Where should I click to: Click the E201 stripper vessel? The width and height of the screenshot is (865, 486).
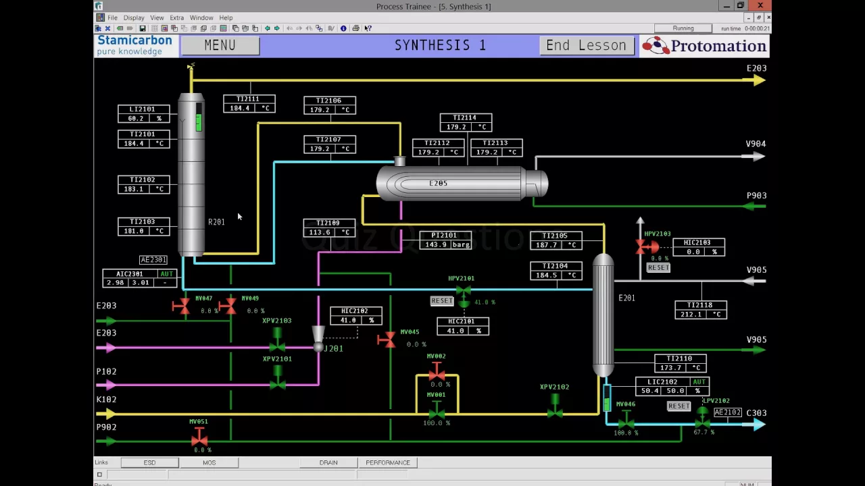603,316
